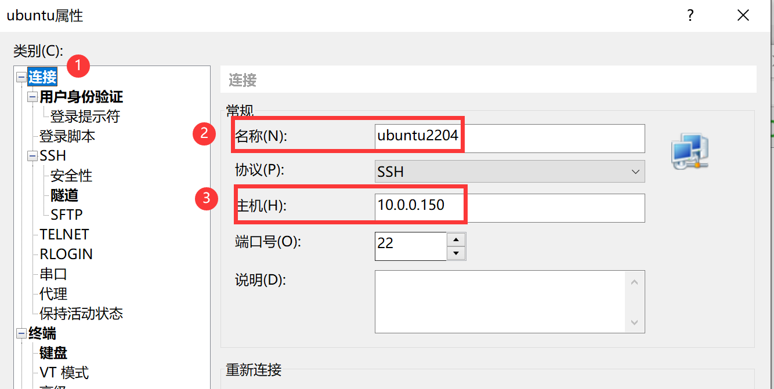
Task: Select 保持活动状态 in category tree
Action: (81, 314)
